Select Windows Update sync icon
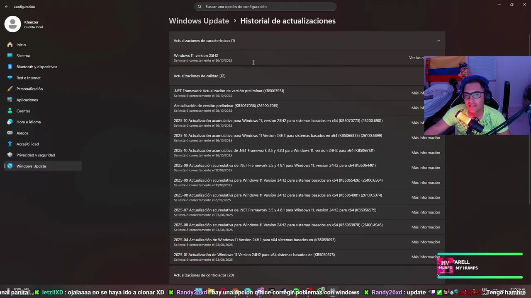531x298 pixels. (x=10, y=166)
